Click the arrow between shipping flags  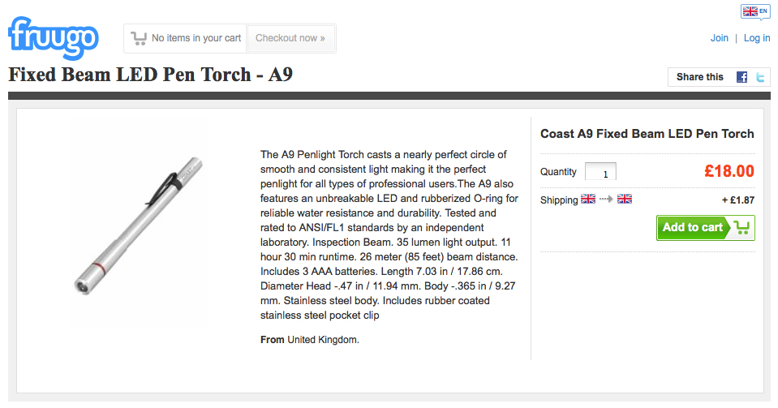pos(606,200)
